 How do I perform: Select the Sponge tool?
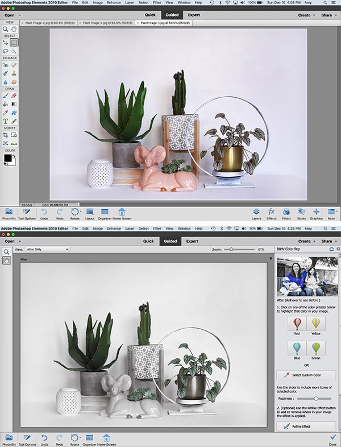click(14, 82)
